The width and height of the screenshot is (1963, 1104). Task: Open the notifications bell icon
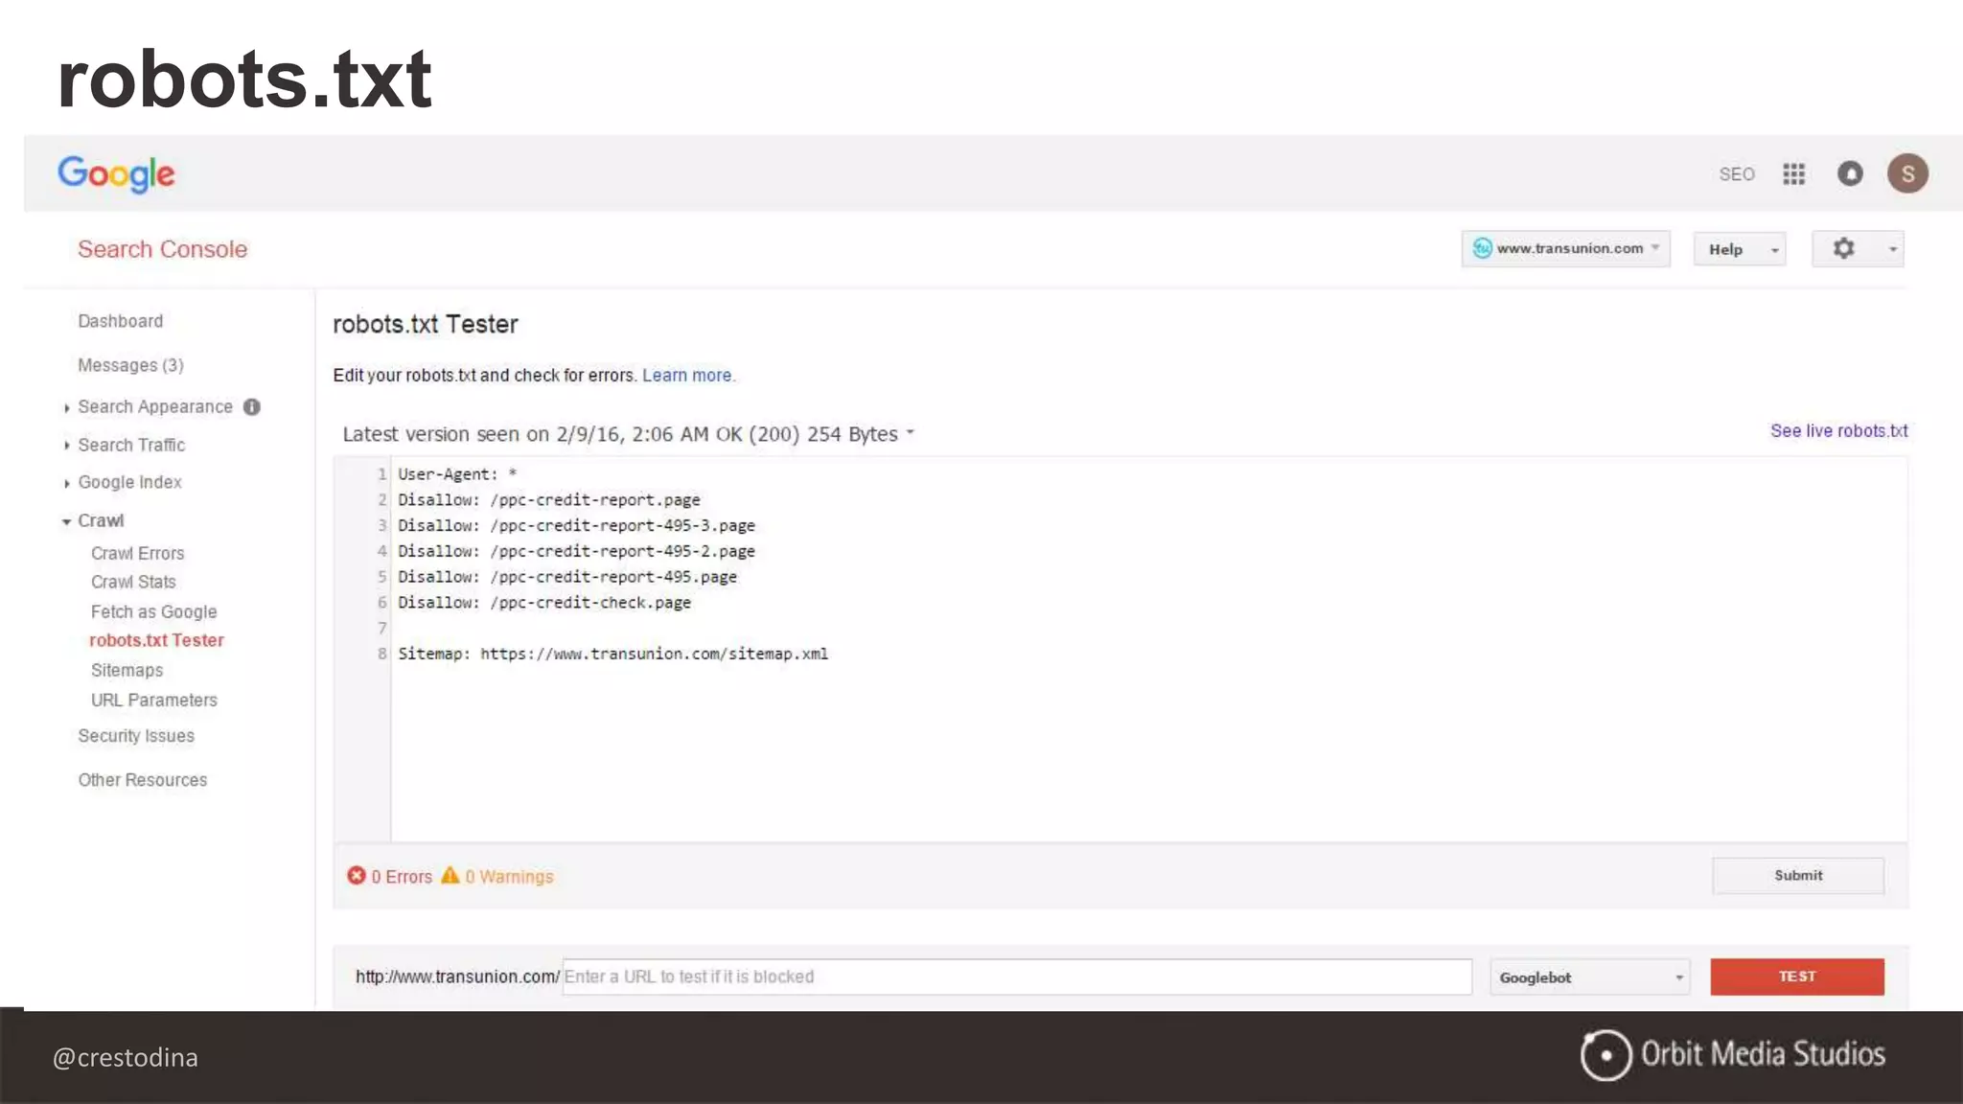(1850, 173)
